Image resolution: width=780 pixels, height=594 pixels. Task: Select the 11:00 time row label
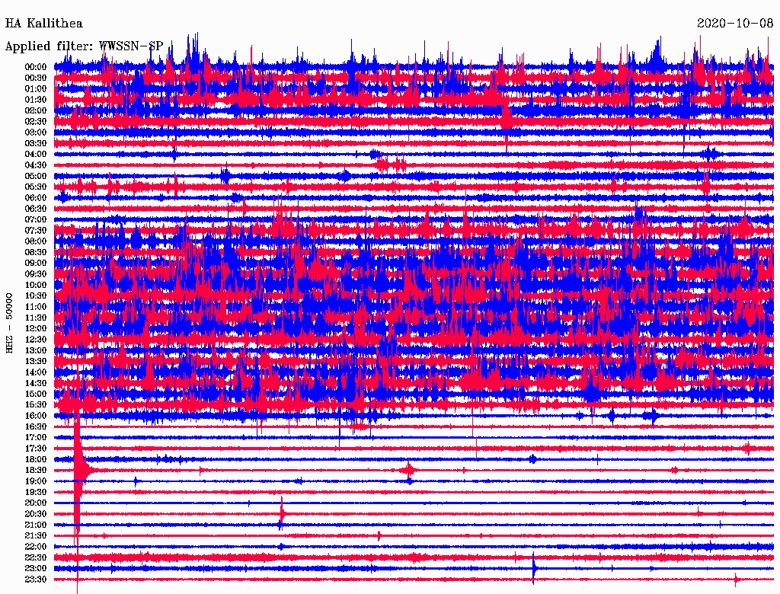click(x=36, y=307)
